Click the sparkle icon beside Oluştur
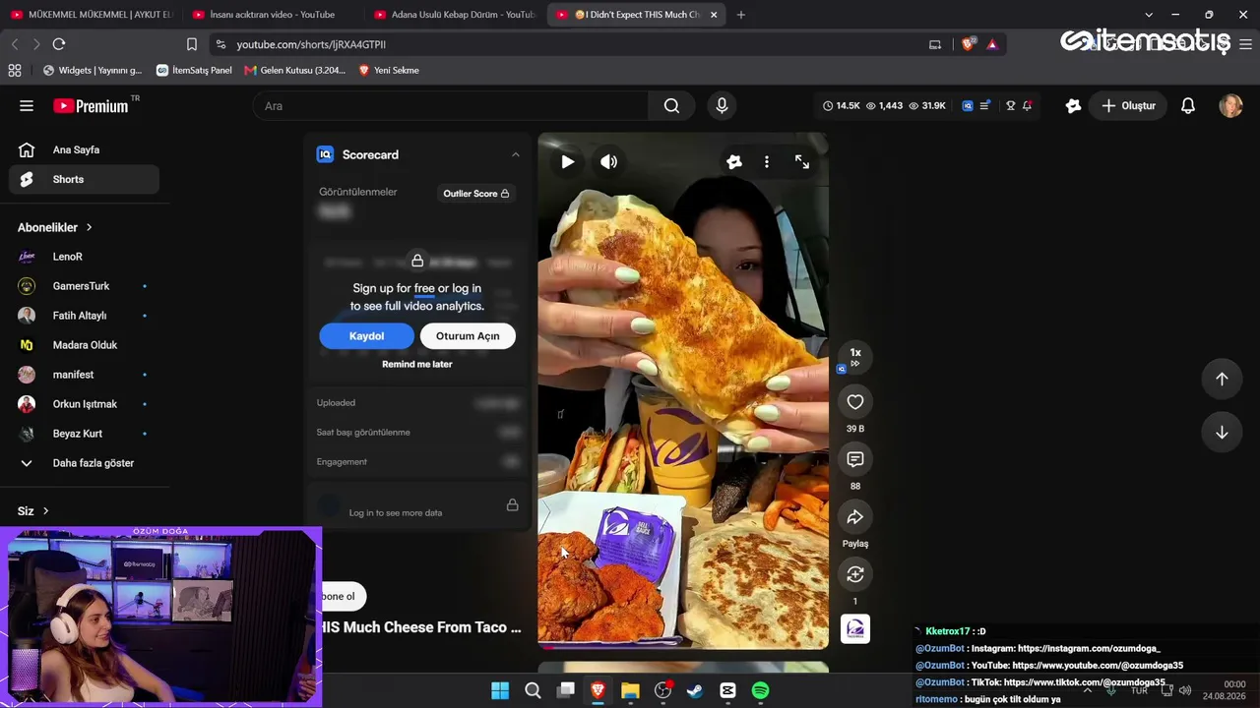Viewport: 1260px width, 708px height. (x=1073, y=106)
